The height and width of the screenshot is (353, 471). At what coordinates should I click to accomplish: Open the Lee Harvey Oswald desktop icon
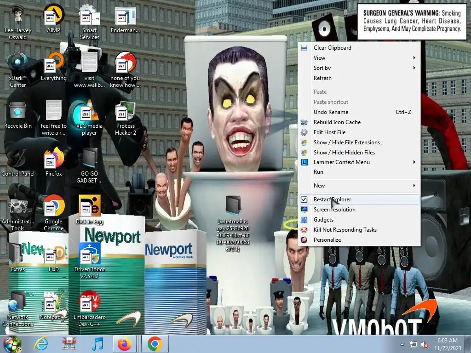[18, 23]
